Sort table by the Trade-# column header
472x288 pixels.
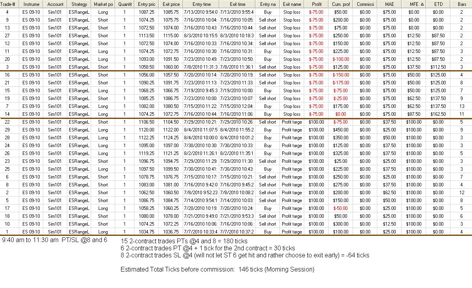9,4
